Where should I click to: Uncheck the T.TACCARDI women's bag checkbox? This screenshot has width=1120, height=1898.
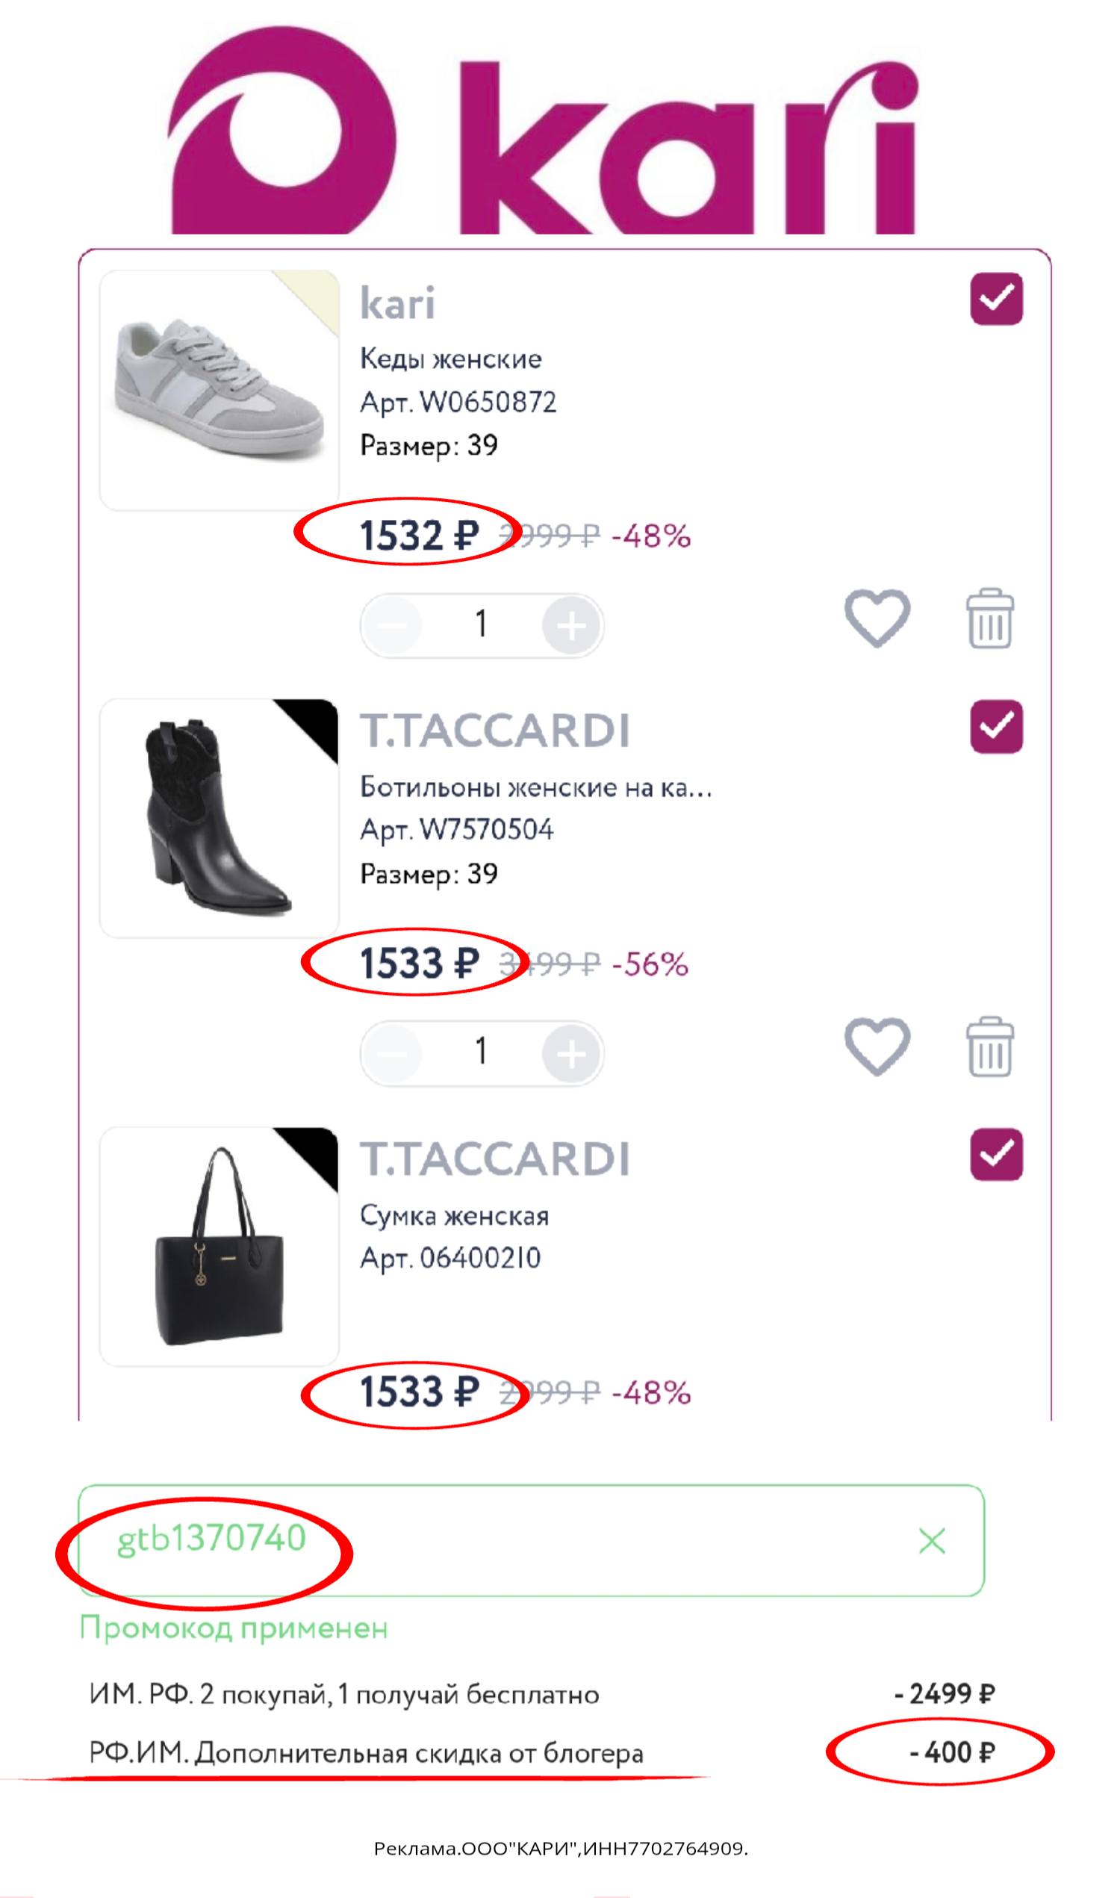[x=996, y=1154]
